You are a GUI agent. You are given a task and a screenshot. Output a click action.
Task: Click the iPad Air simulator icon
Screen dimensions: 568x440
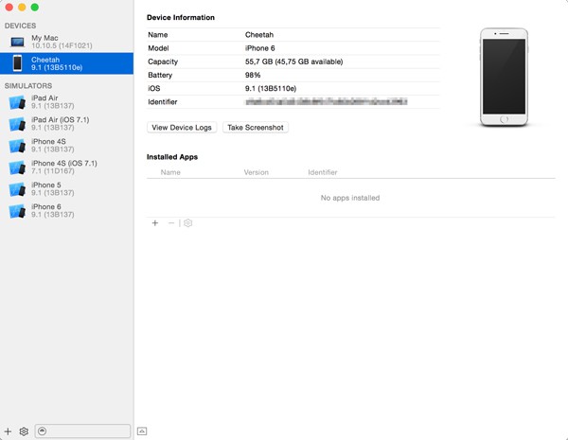tap(17, 102)
